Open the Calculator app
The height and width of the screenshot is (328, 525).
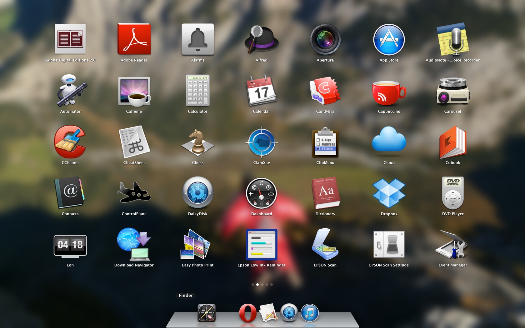198,91
